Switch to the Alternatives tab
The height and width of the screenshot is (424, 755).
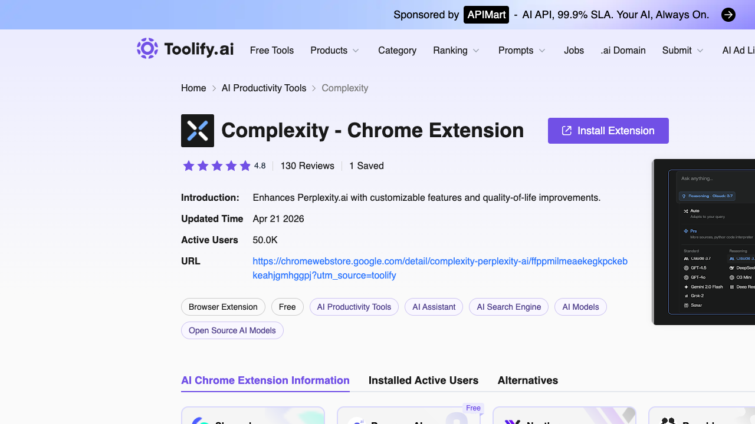coord(528,380)
